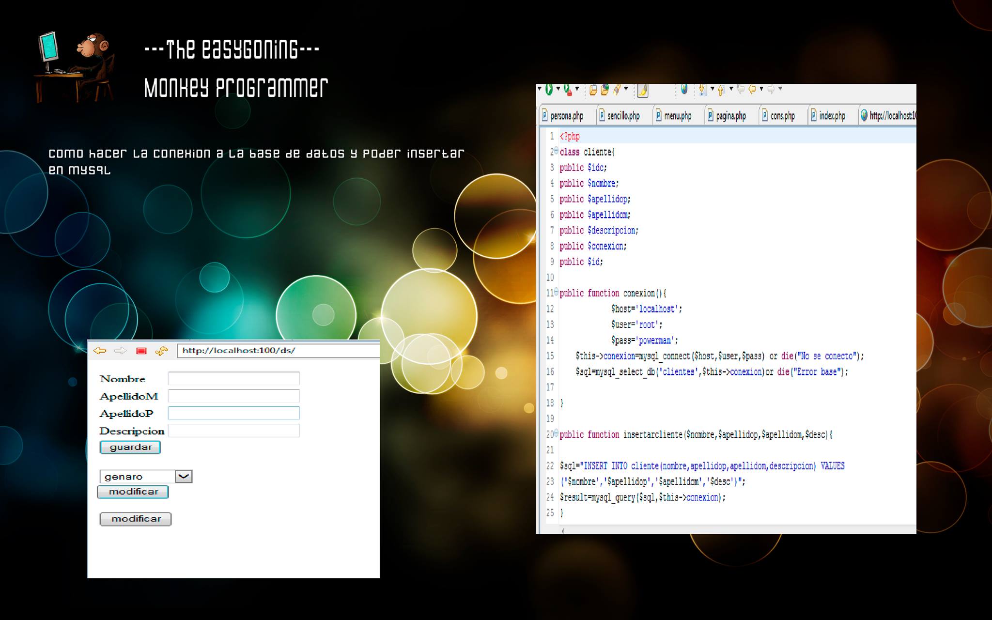Click the web browser globe icon in the toolbar
992x620 pixels.
point(684,89)
